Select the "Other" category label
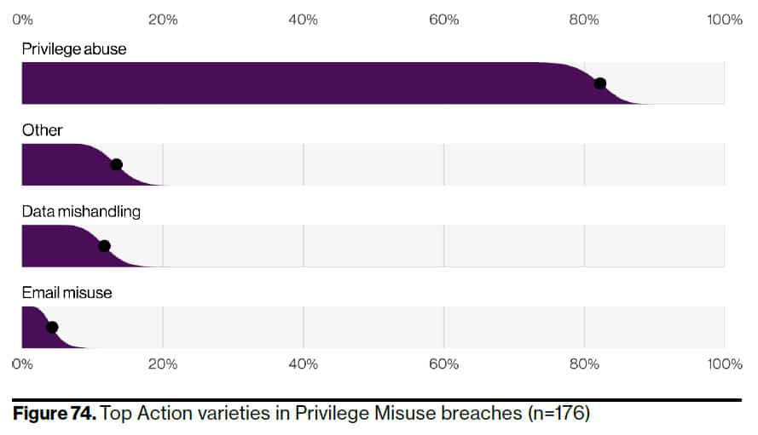The height and width of the screenshot is (435, 758). 43,130
